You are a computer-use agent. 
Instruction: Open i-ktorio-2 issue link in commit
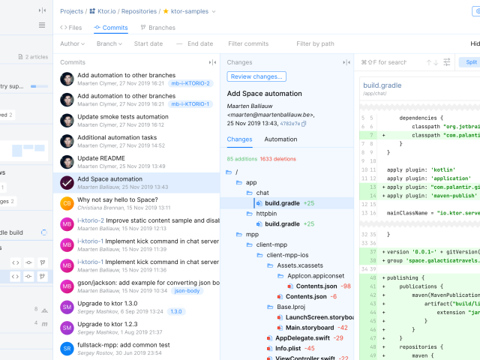click(91, 220)
